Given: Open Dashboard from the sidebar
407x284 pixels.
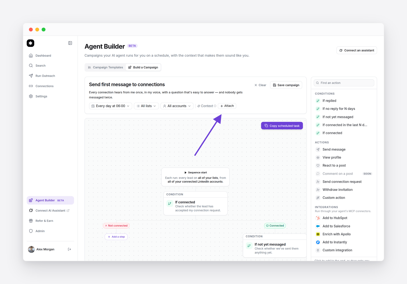Looking at the screenshot, I should coord(50,56).
